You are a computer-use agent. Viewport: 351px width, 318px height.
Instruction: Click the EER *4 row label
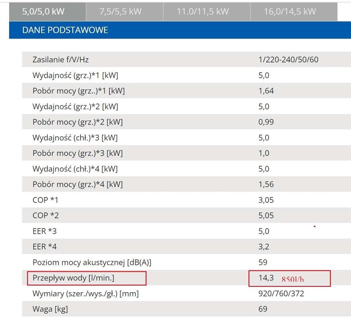coord(45,247)
